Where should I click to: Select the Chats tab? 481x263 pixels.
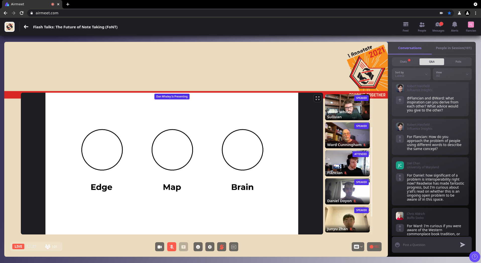(405, 62)
